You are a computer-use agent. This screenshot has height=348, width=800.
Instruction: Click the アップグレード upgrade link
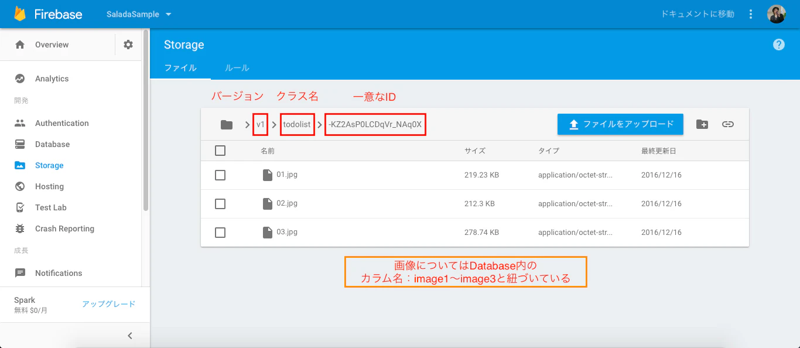[108, 304]
